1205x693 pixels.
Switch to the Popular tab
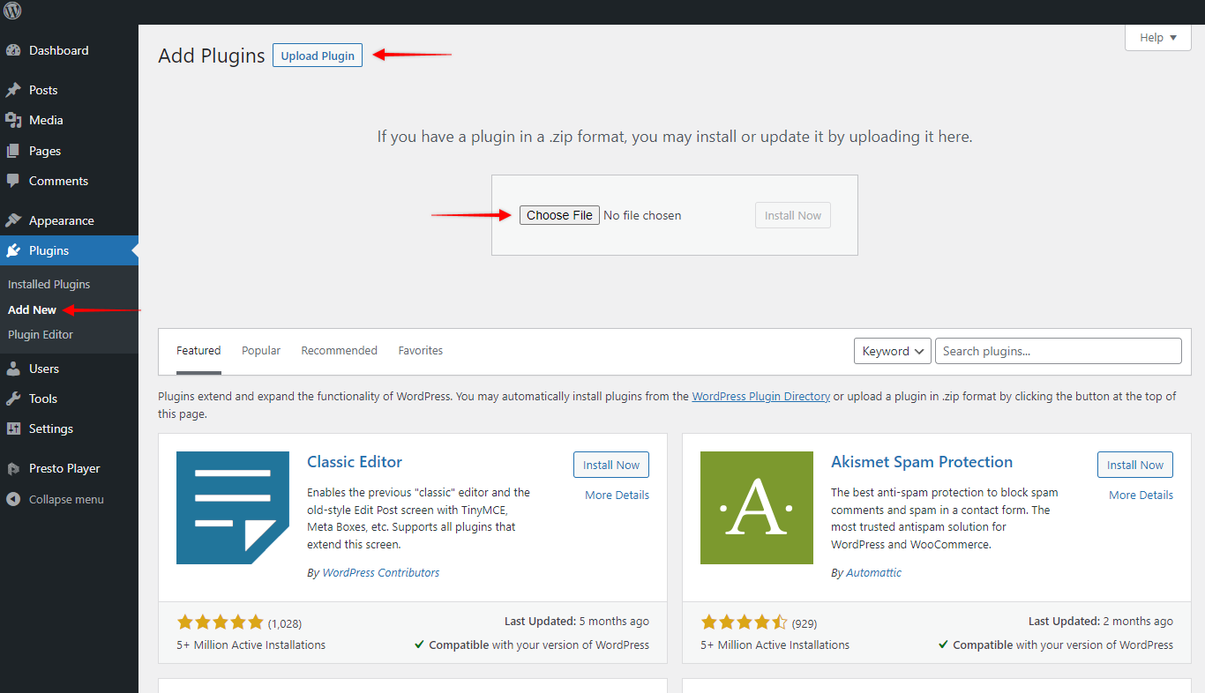(261, 350)
